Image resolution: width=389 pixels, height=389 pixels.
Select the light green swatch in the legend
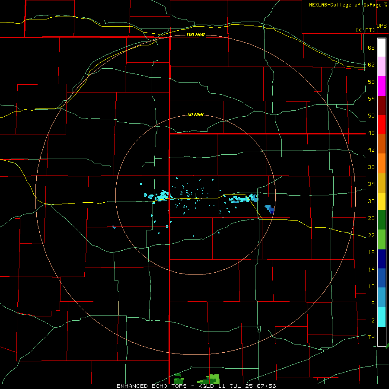pyautogui.click(x=382, y=239)
